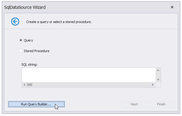The image size is (182, 116).
Task: Go back using the blue arrow icon
Action: [x=15, y=22]
